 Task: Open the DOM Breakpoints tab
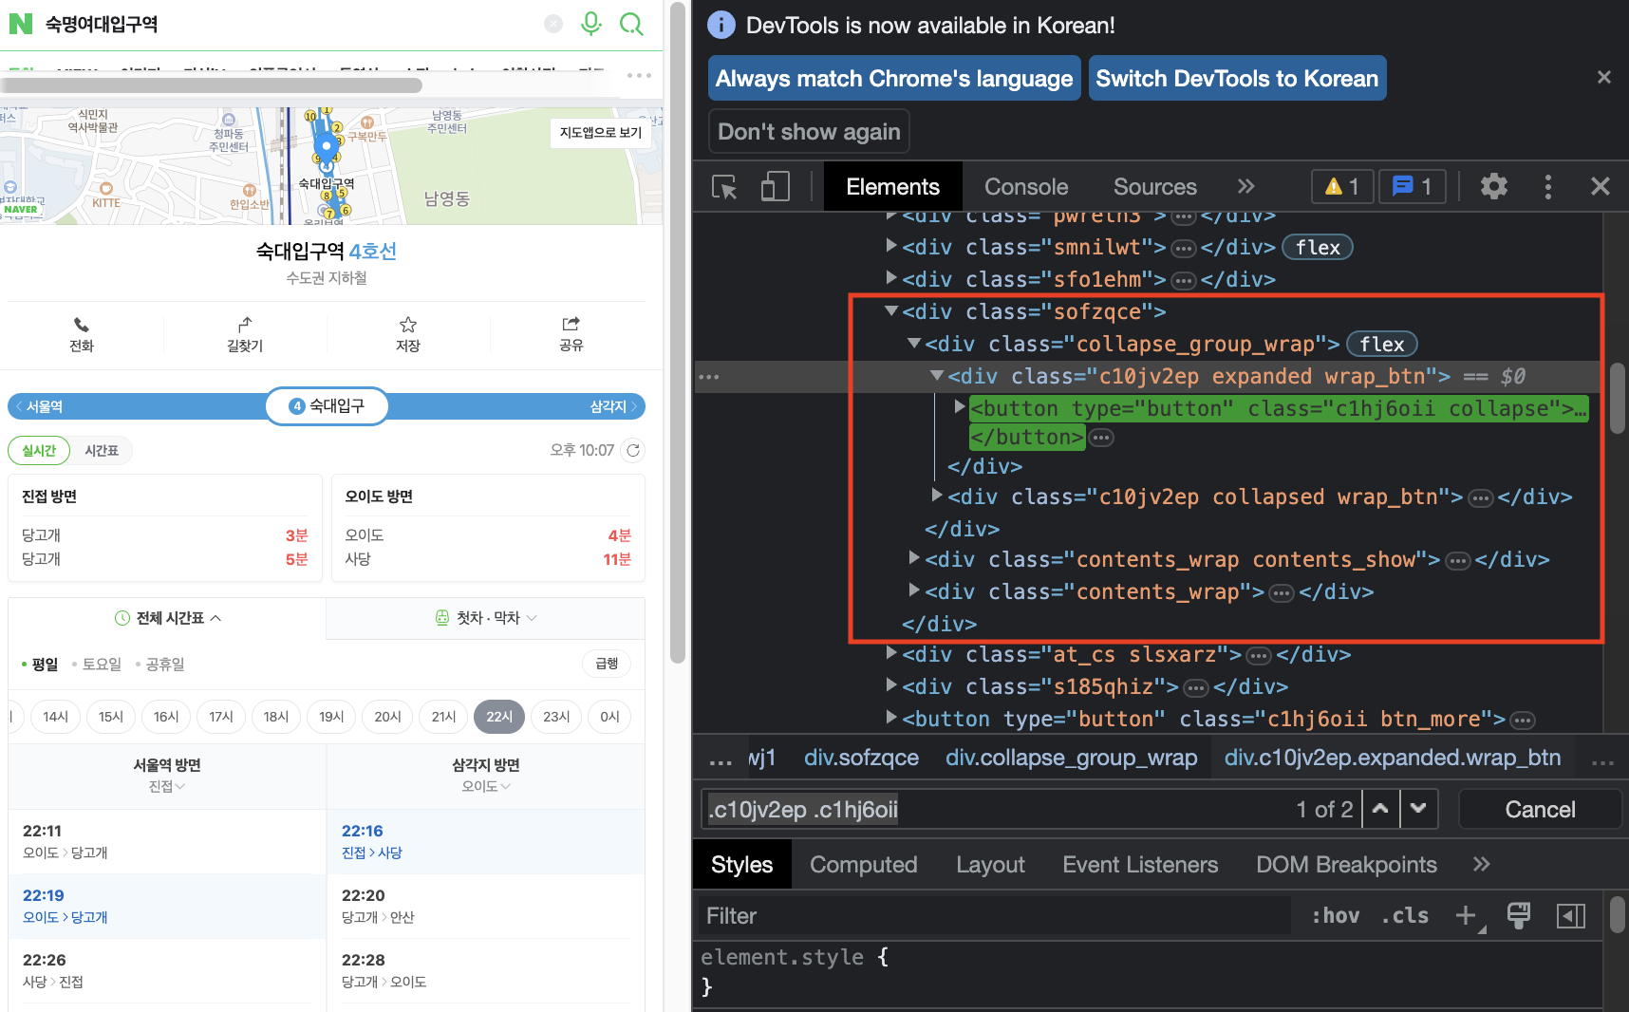[x=1346, y=865]
